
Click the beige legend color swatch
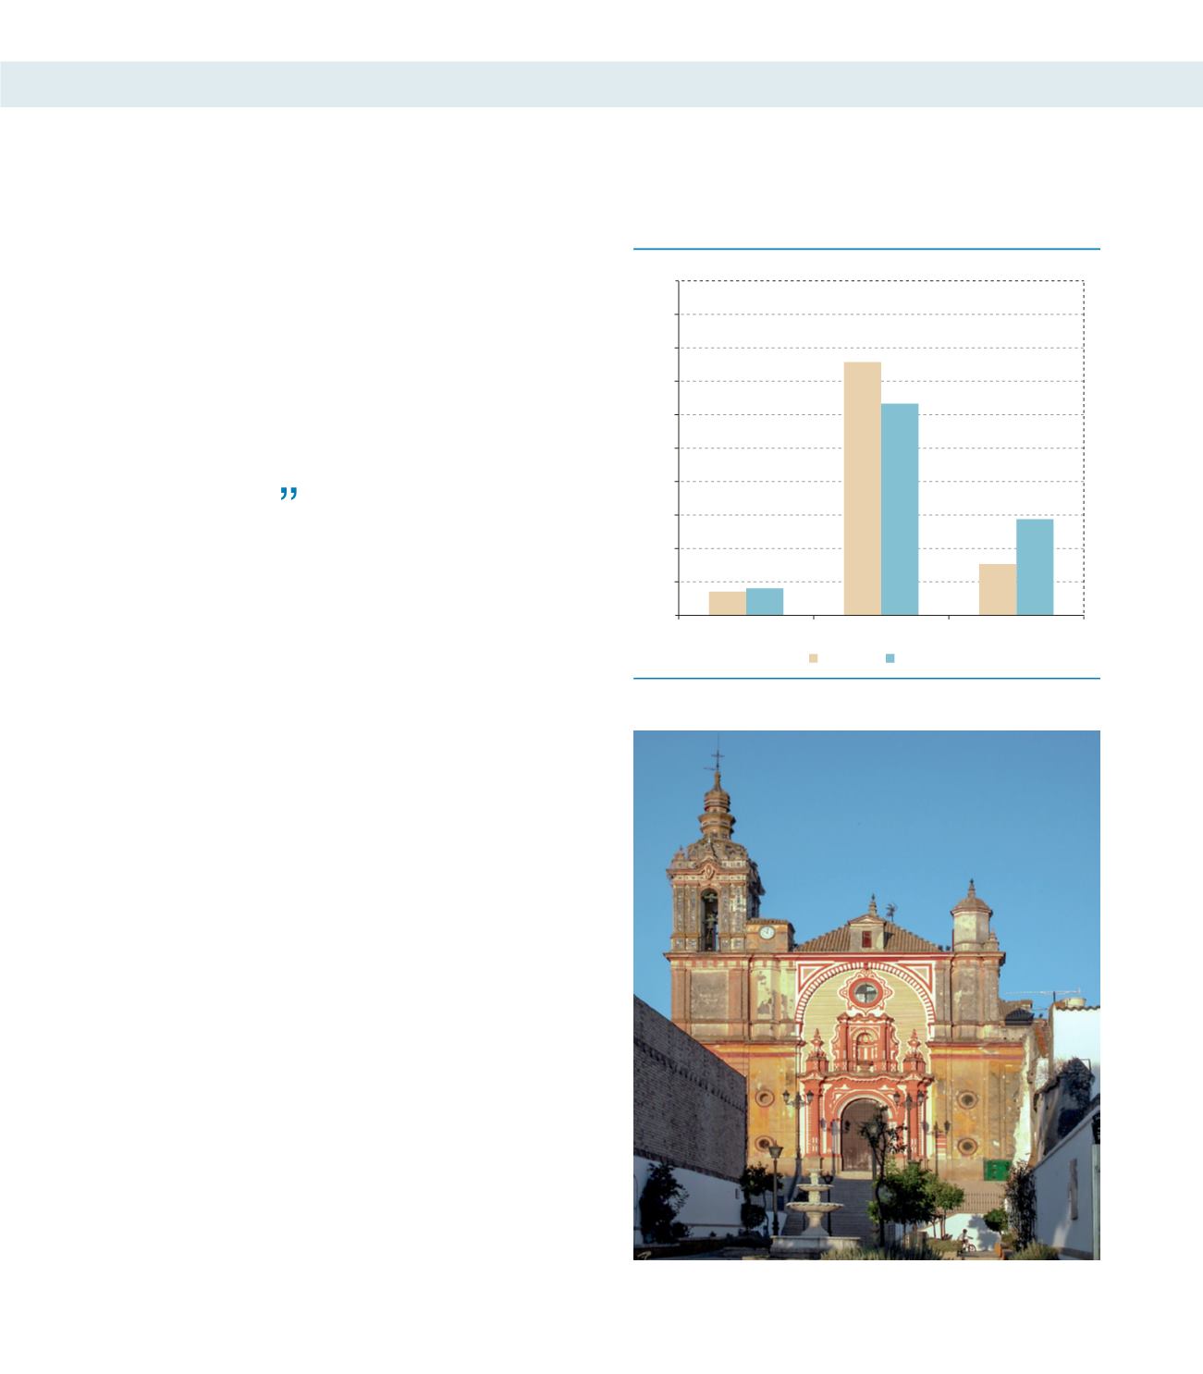(x=814, y=658)
